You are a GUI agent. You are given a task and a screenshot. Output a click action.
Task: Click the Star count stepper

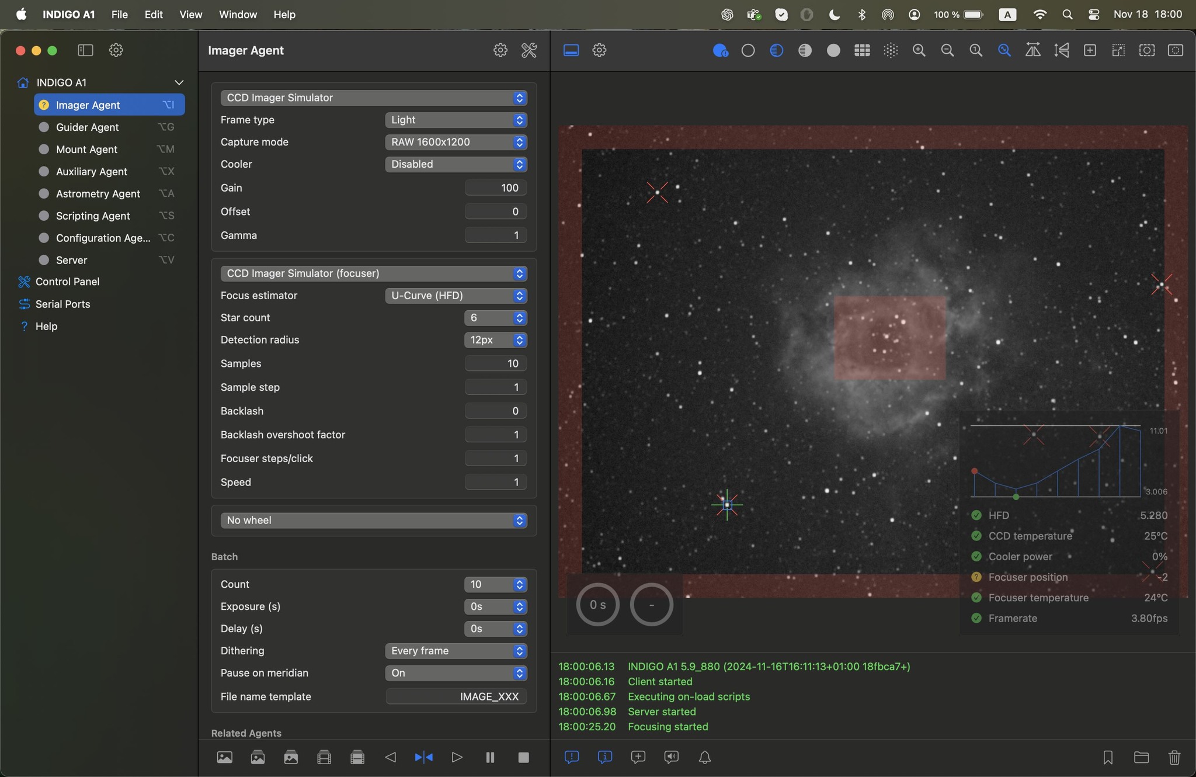pyautogui.click(x=496, y=318)
